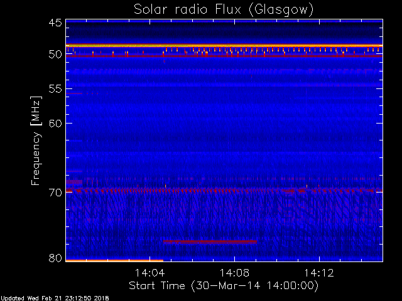
Task: Click the bright orange emission band near 49 MHz
Action: click(x=224, y=46)
